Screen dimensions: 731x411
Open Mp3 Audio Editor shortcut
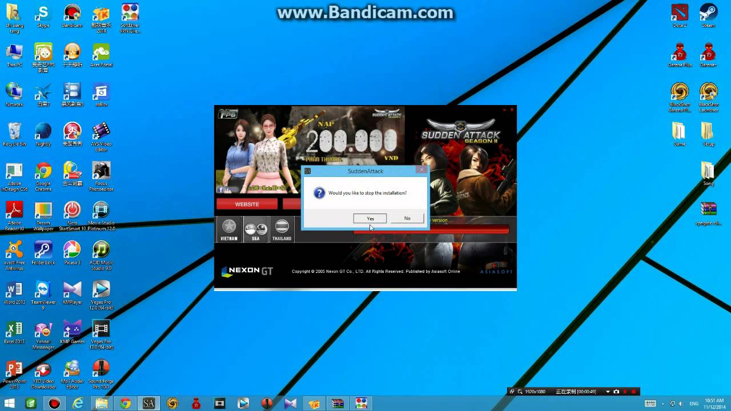tap(72, 374)
